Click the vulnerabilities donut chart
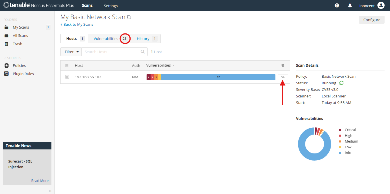This screenshot has width=390, height=194. pos(315,144)
